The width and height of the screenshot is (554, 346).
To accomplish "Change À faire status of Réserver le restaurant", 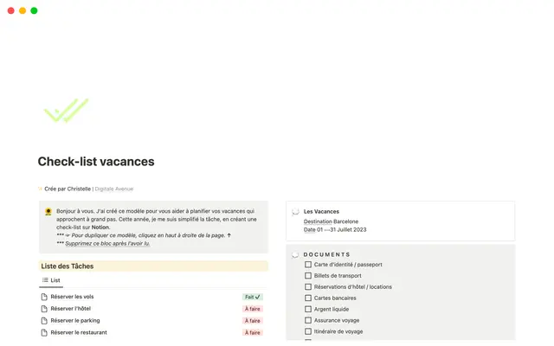I will coord(252,332).
